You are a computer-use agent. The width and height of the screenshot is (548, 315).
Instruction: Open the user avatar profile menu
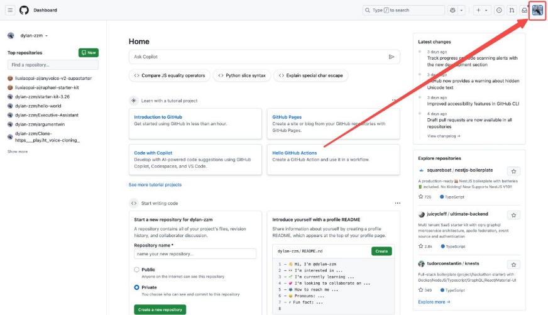(x=537, y=10)
